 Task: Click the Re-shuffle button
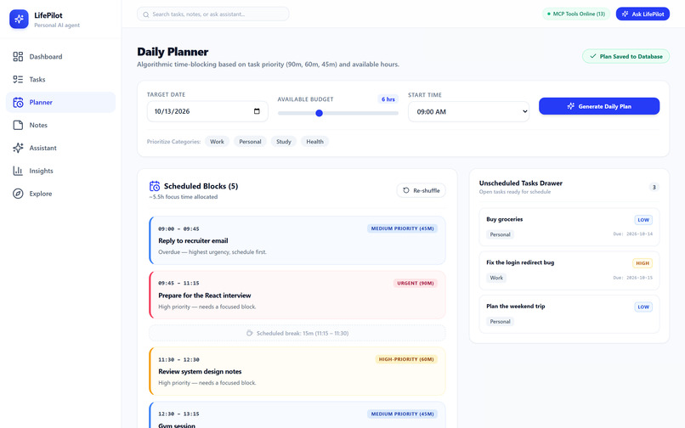(x=422, y=190)
